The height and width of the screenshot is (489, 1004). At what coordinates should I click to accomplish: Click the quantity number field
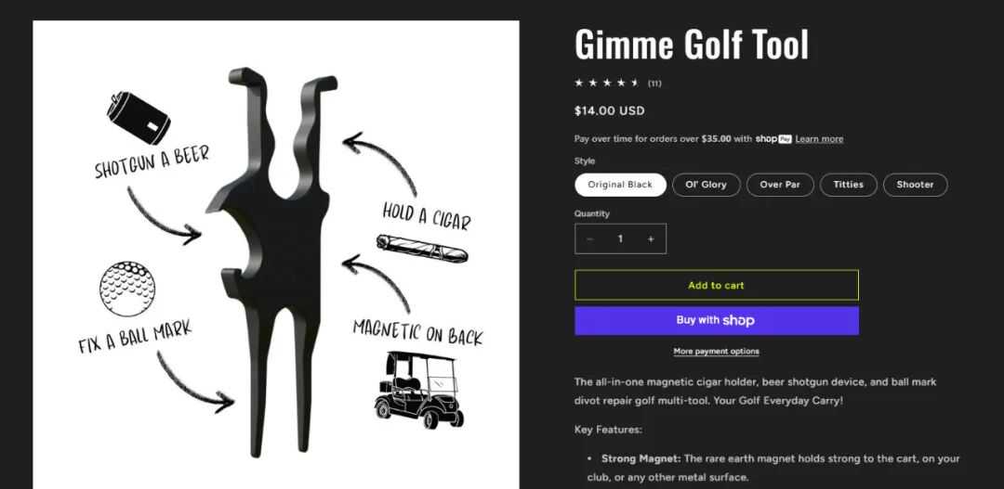[x=620, y=238]
